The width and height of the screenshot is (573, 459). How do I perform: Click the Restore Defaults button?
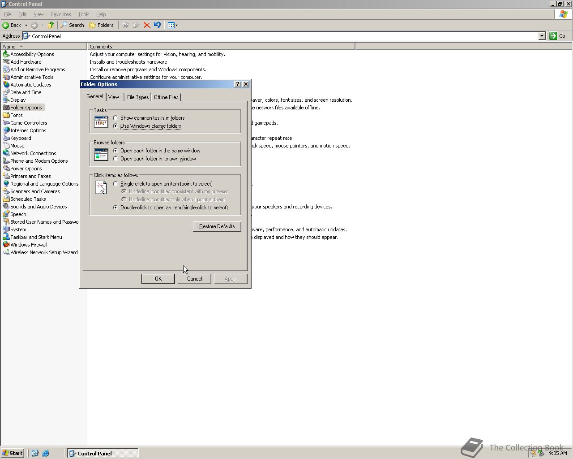(217, 226)
